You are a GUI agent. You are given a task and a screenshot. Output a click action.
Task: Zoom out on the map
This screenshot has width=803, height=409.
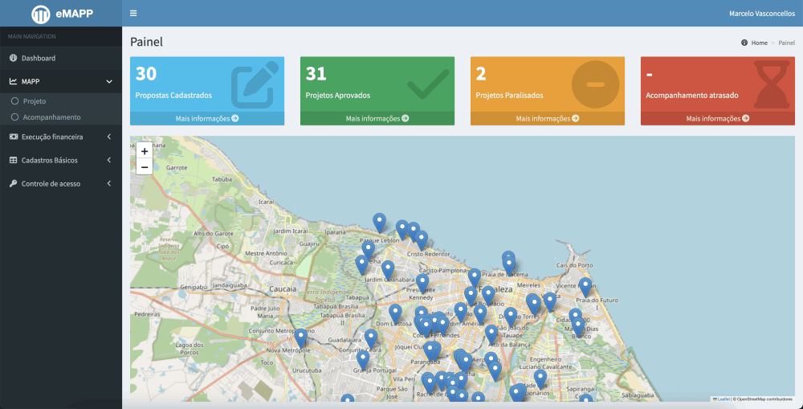(x=145, y=167)
